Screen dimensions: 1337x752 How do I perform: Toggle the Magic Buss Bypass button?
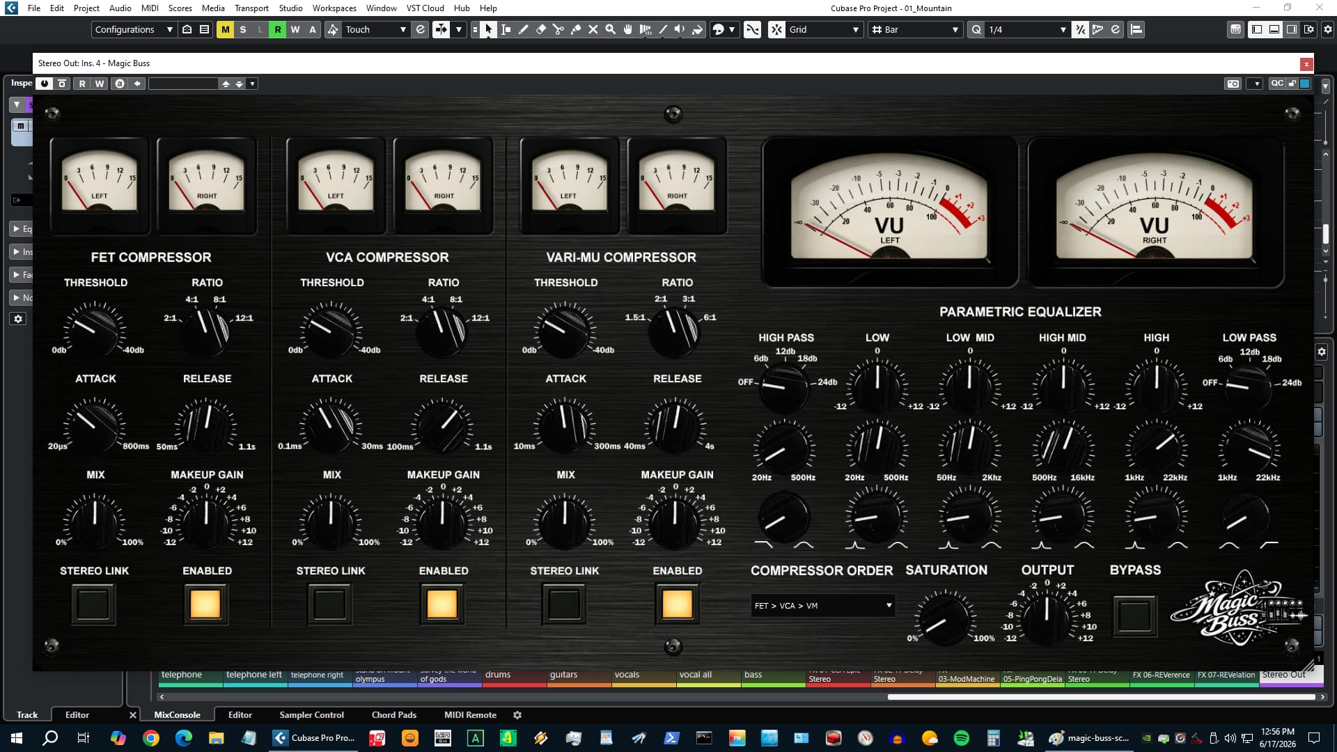coord(1134,616)
